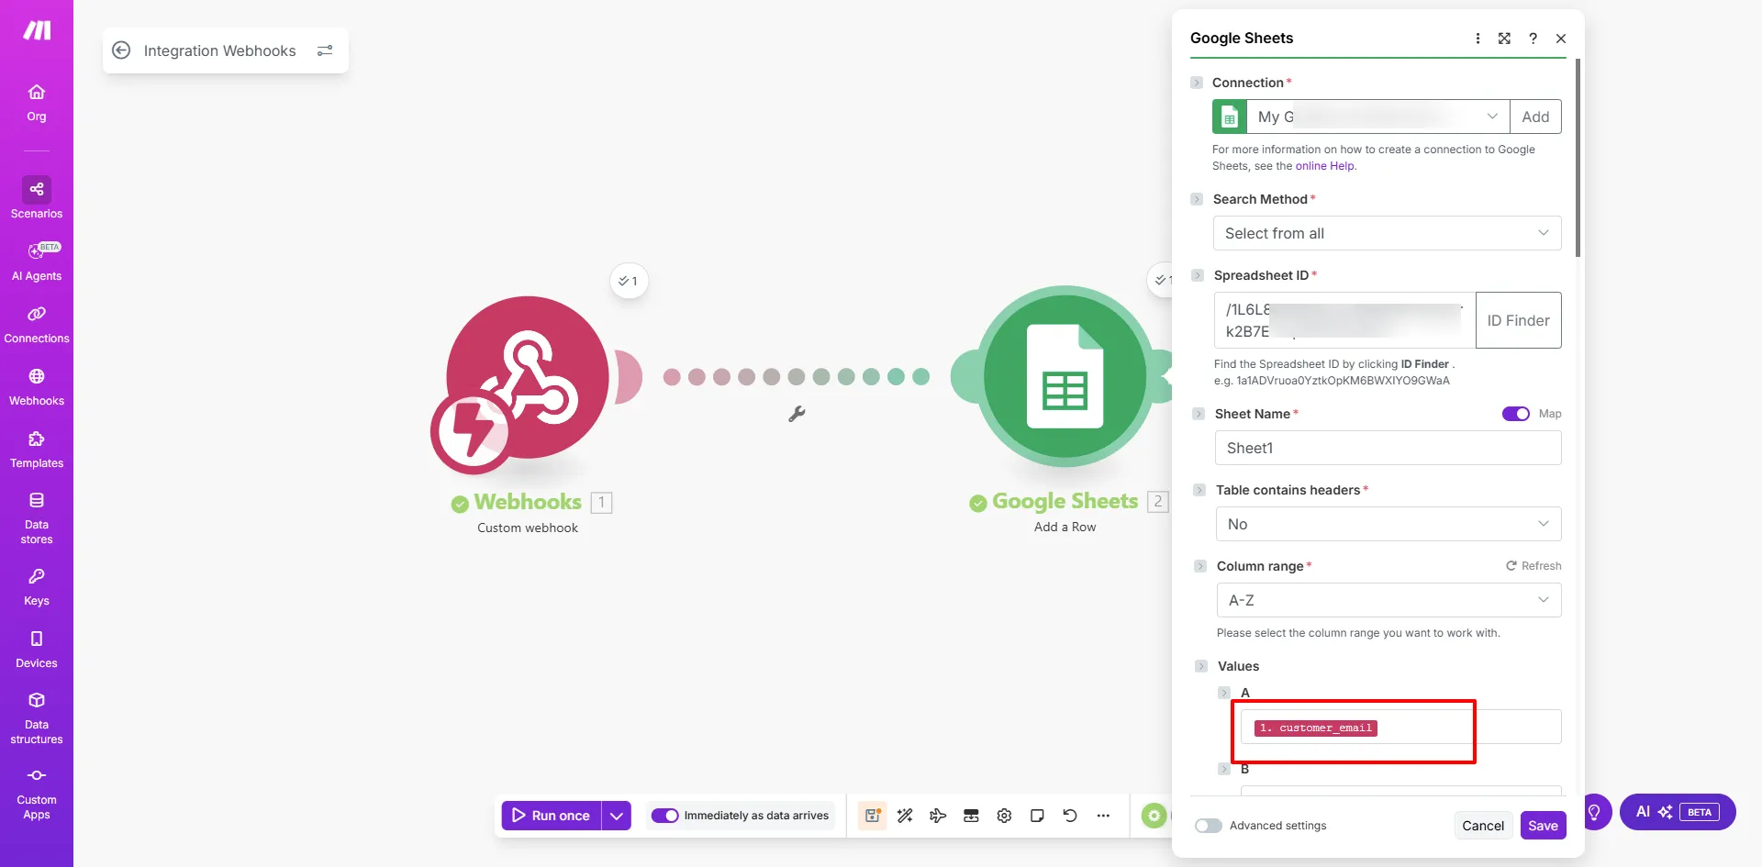Open the Webhooks section in the sidebar
Image resolution: width=1762 pixels, height=867 pixels.
coord(37,385)
